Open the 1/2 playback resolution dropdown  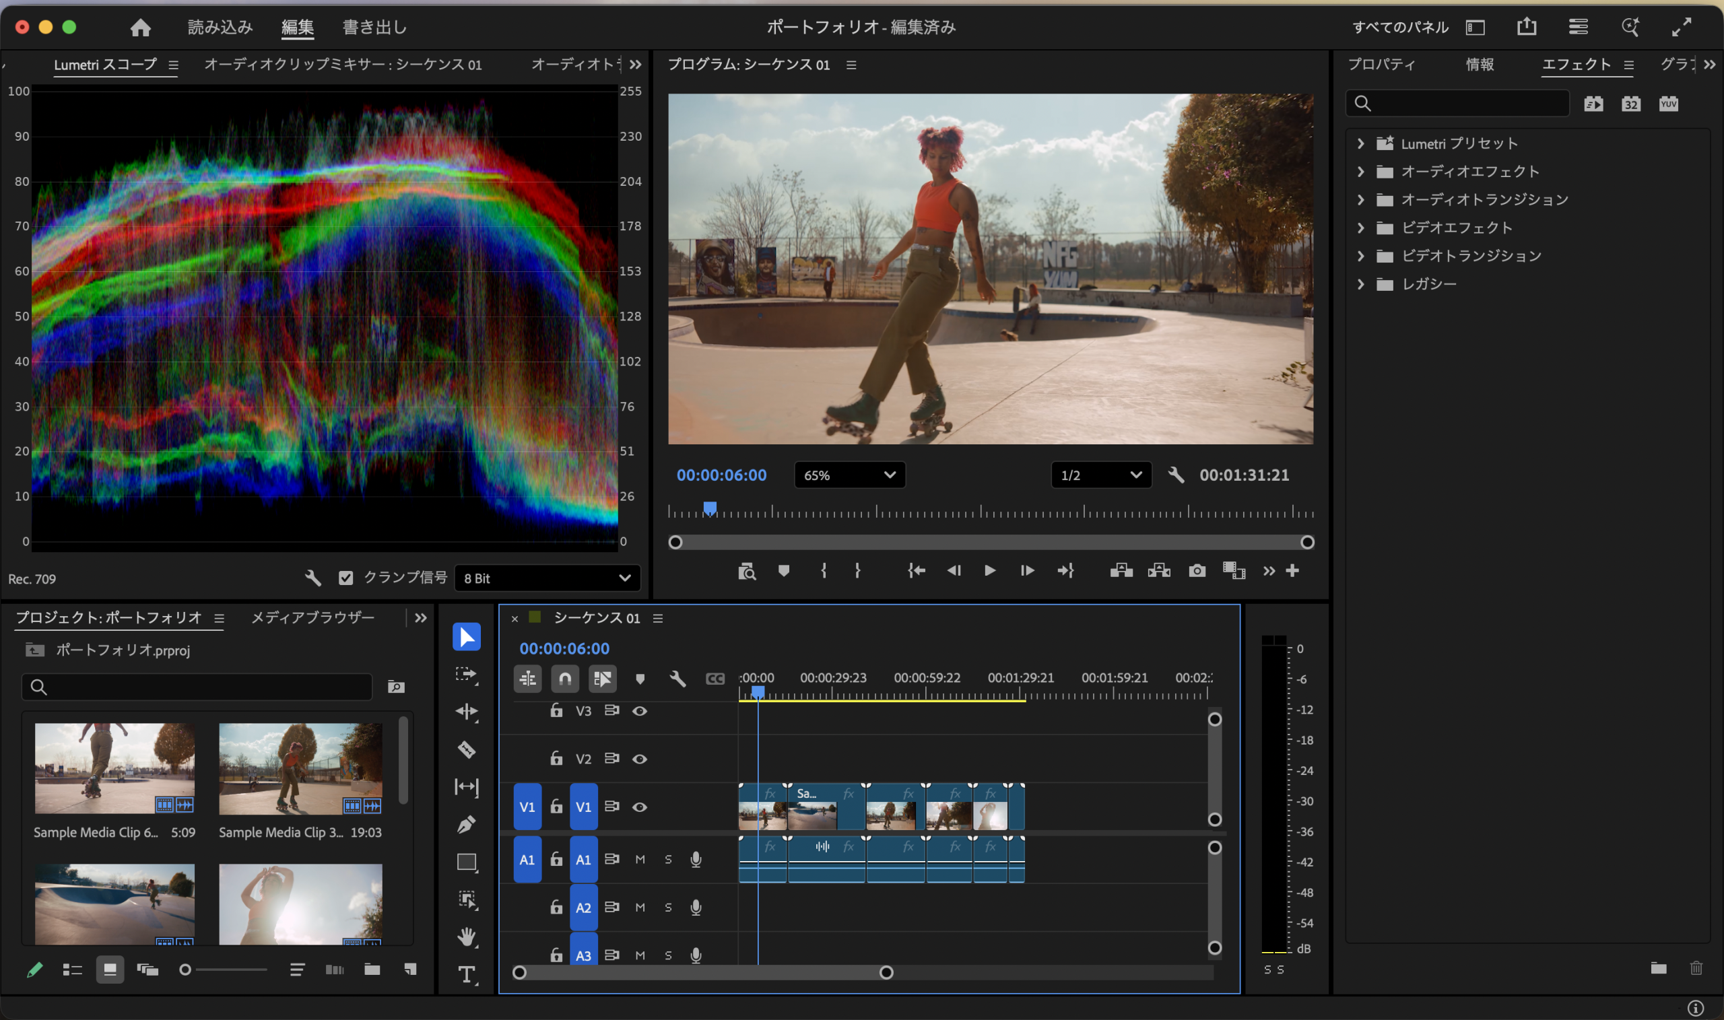1100,475
